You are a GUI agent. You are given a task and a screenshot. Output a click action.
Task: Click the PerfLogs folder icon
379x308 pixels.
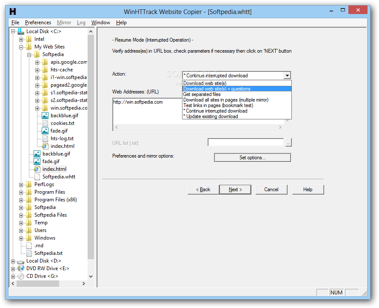pos(29,184)
